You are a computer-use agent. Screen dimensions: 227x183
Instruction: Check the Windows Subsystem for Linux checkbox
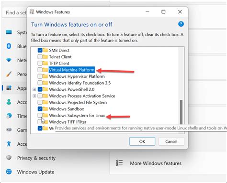click(x=40, y=115)
